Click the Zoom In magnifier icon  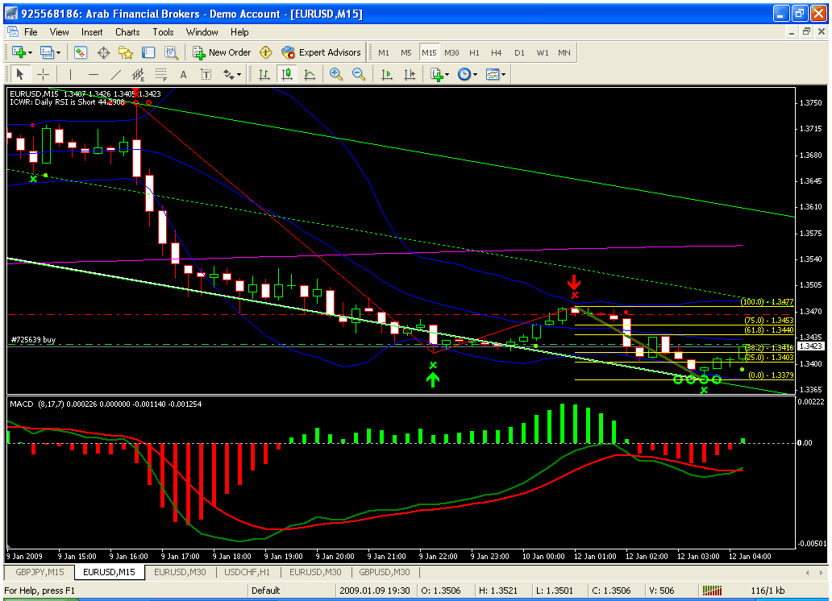[x=335, y=75]
